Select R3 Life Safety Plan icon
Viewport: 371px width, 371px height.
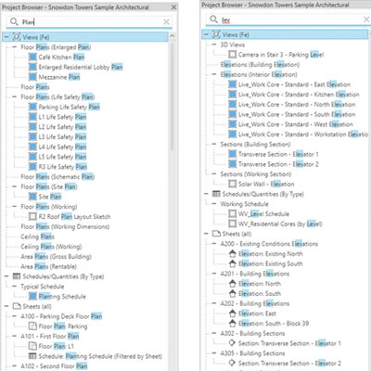pos(32,167)
